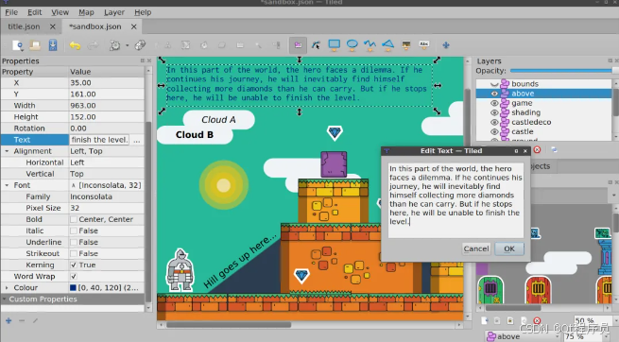Select the Select Objects tool
This screenshot has height=342, width=619.
click(298, 45)
